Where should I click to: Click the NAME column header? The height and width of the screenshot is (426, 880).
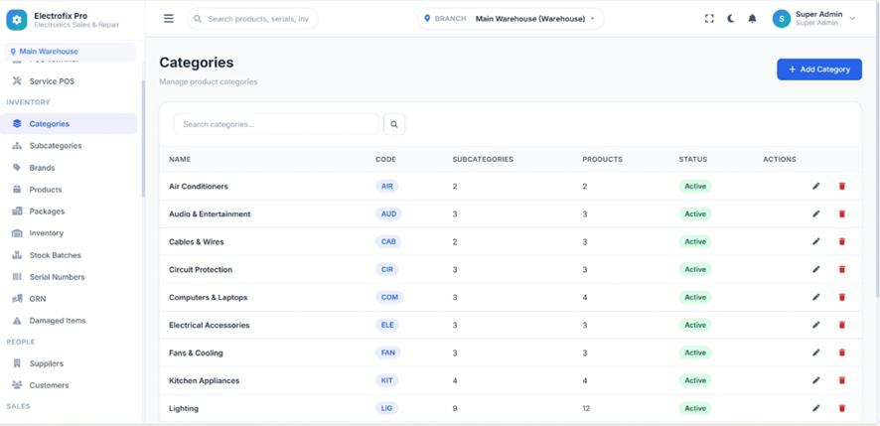tap(180, 160)
